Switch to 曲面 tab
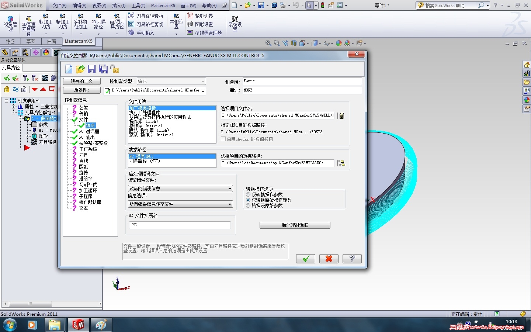Viewport: 531px width, 332px height. point(52,41)
